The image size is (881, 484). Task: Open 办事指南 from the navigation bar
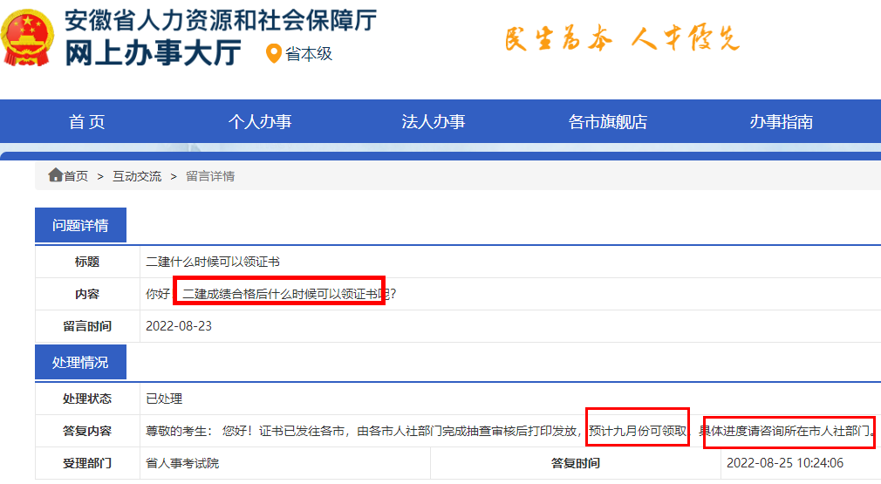pyautogui.click(x=782, y=122)
